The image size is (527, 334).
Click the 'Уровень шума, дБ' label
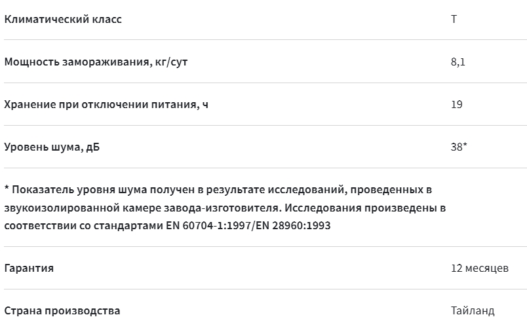(52, 147)
